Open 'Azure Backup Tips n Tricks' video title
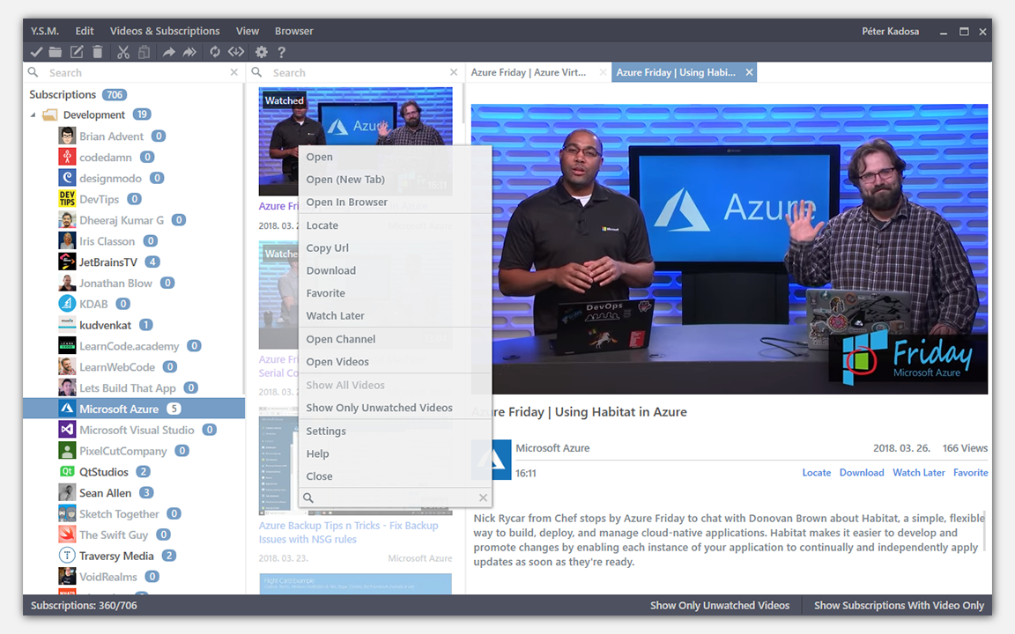 pyautogui.click(x=348, y=533)
